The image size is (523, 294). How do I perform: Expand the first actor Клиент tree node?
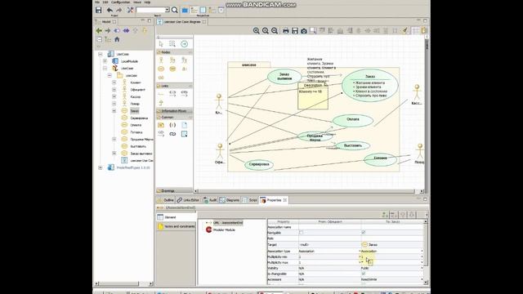114,82
